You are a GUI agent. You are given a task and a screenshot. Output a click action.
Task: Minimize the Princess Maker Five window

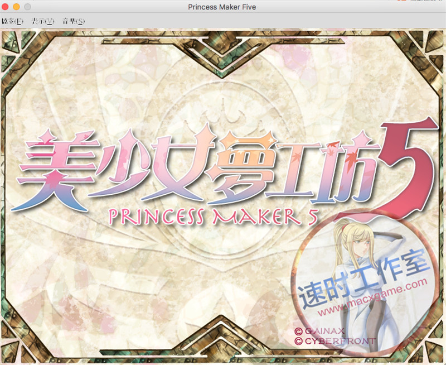(x=16, y=7)
